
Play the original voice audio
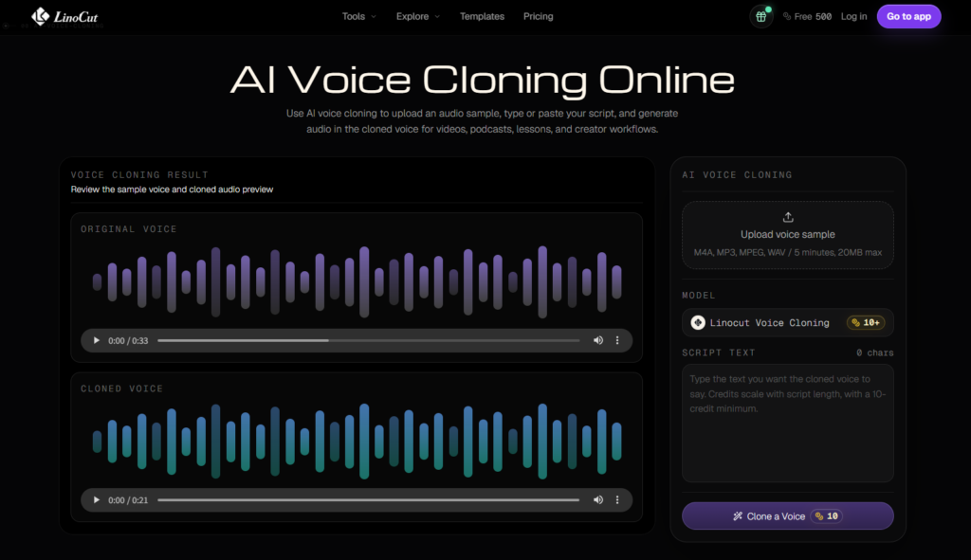point(96,340)
